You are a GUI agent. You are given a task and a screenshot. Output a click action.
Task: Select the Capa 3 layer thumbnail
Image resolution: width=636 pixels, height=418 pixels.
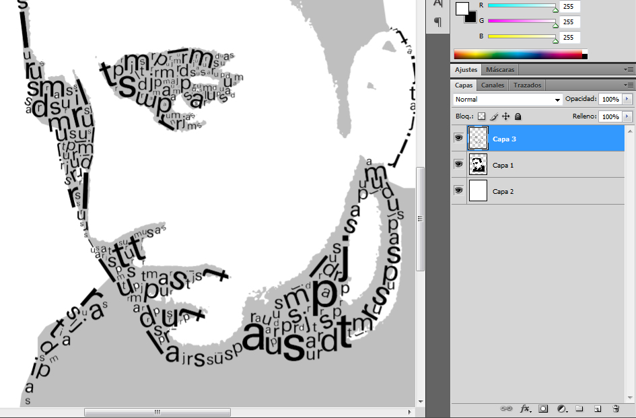click(x=478, y=139)
